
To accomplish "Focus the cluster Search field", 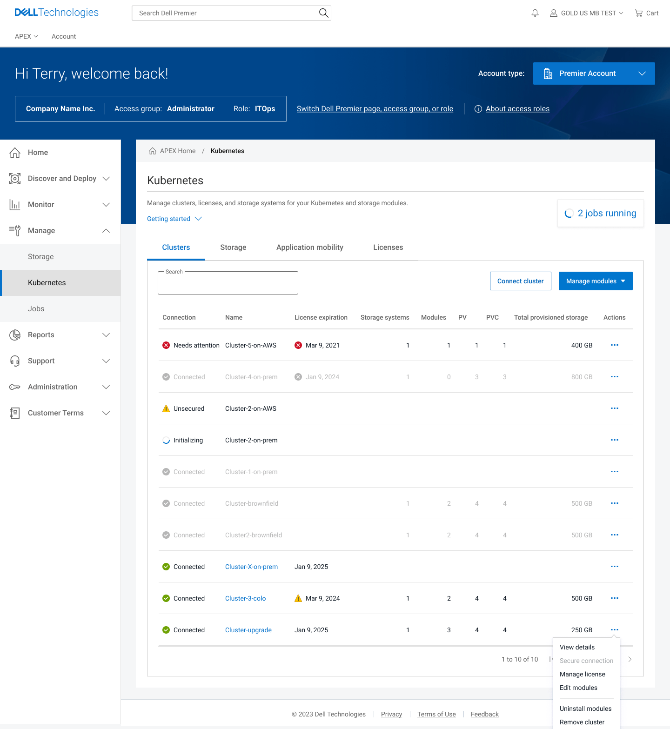I will click(x=228, y=283).
